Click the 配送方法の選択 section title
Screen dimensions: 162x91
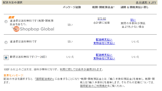(13, 2)
